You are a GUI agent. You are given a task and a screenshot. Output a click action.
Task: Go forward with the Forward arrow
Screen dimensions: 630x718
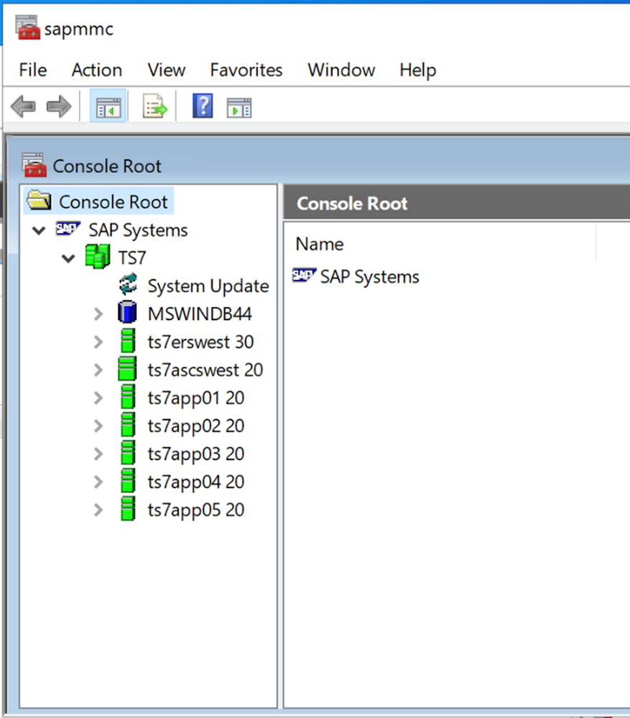(x=59, y=106)
